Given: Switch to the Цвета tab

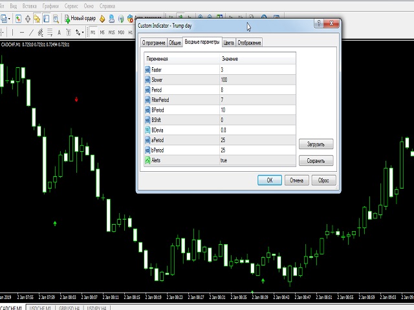Looking at the screenshot, I should point(228,43).
